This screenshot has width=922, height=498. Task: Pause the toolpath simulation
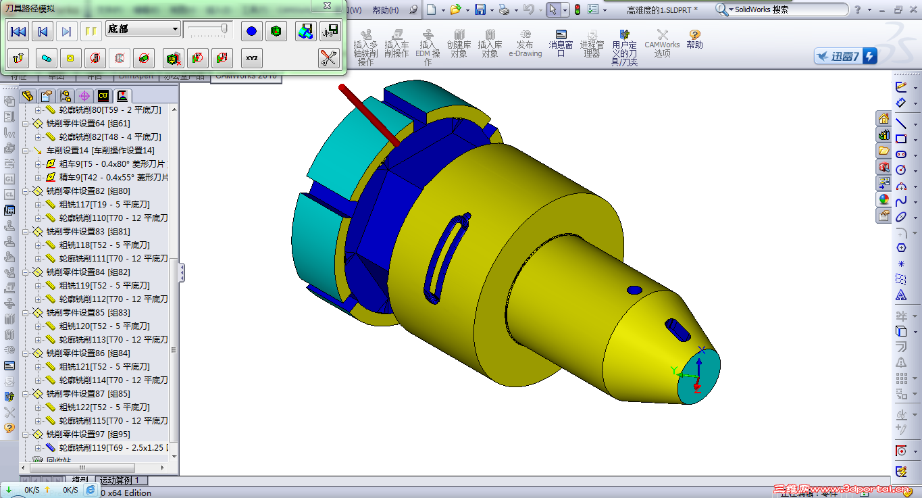coord(90,31)
